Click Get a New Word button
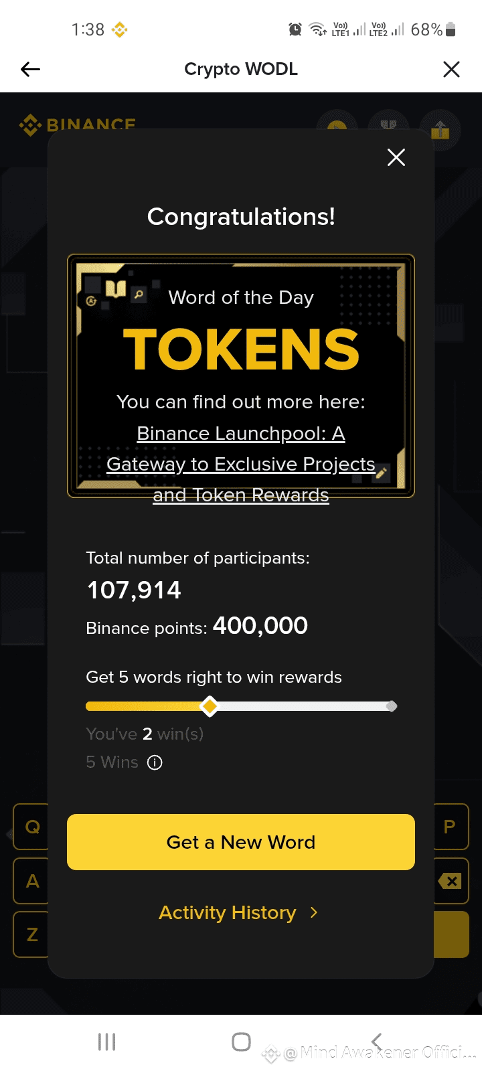 [241, 842]
